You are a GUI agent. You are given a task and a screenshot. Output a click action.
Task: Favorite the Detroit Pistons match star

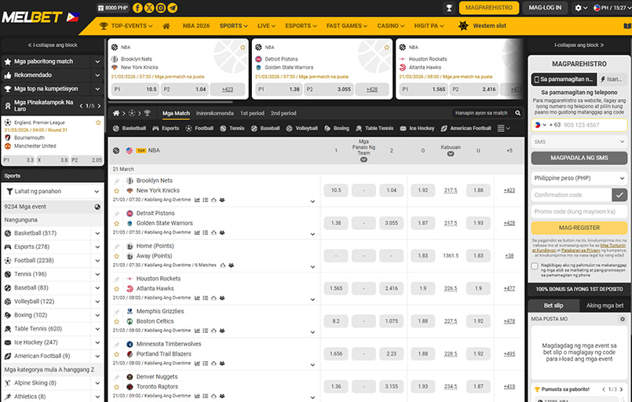[117, 223]
